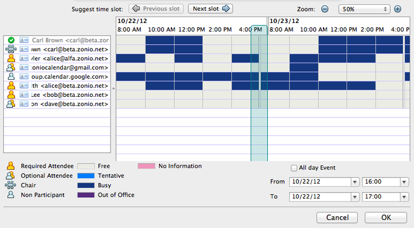
Task: Click contact card icon for group.calendar.google.com
Action: [x=24, y=76]
